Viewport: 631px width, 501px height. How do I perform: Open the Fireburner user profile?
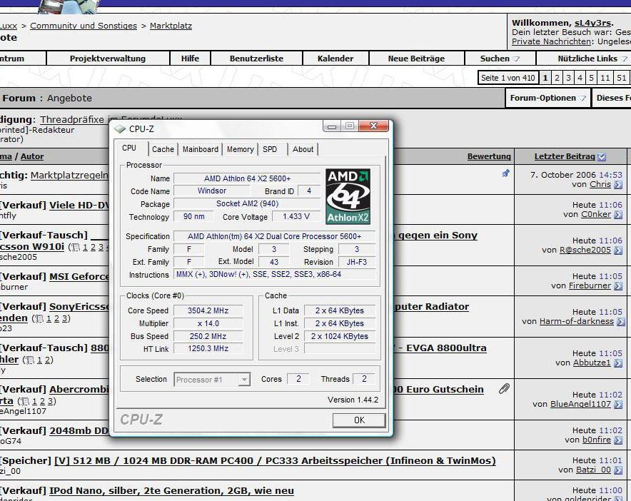coord(590,285)
